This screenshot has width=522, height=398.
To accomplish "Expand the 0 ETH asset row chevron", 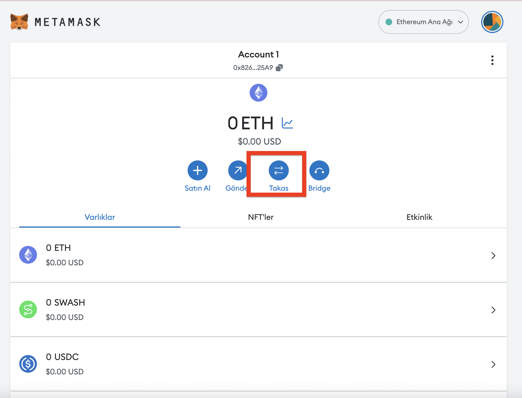I will pos(493,256).
